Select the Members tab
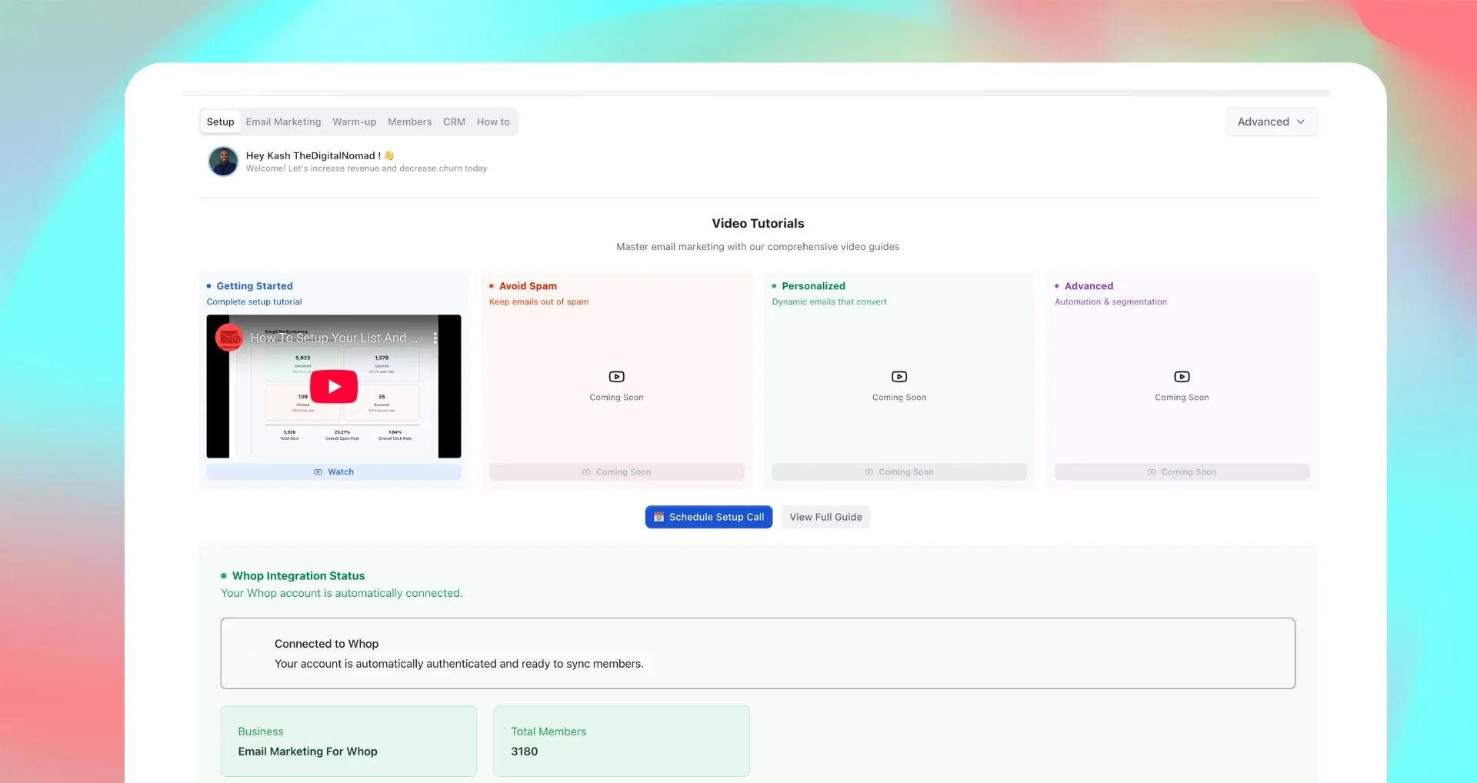This screenshot has height=783, width=1477. point(409,122)
